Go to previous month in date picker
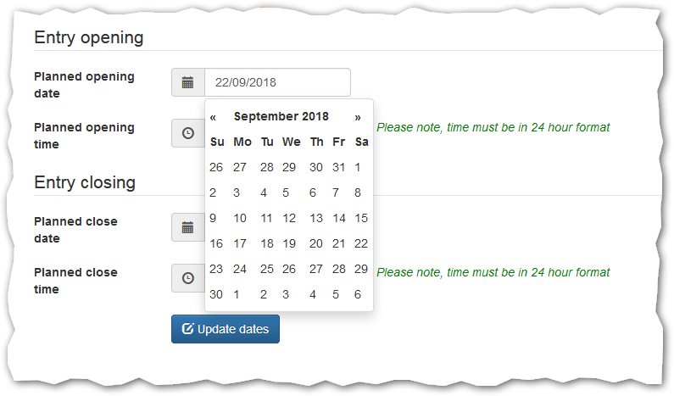The image size is (674, 396). click(214, 117)
